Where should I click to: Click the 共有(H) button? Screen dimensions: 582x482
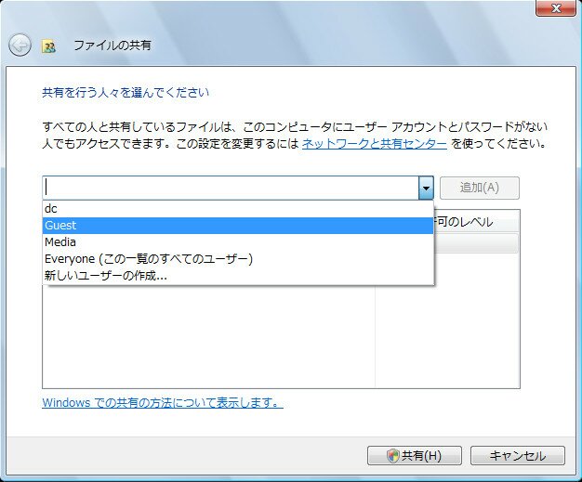[x=415, y=456]
